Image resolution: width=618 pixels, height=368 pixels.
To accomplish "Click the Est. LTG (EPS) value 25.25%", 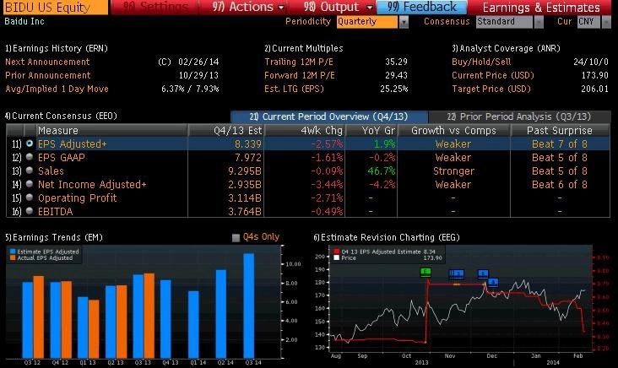I will tap(393, 89).
